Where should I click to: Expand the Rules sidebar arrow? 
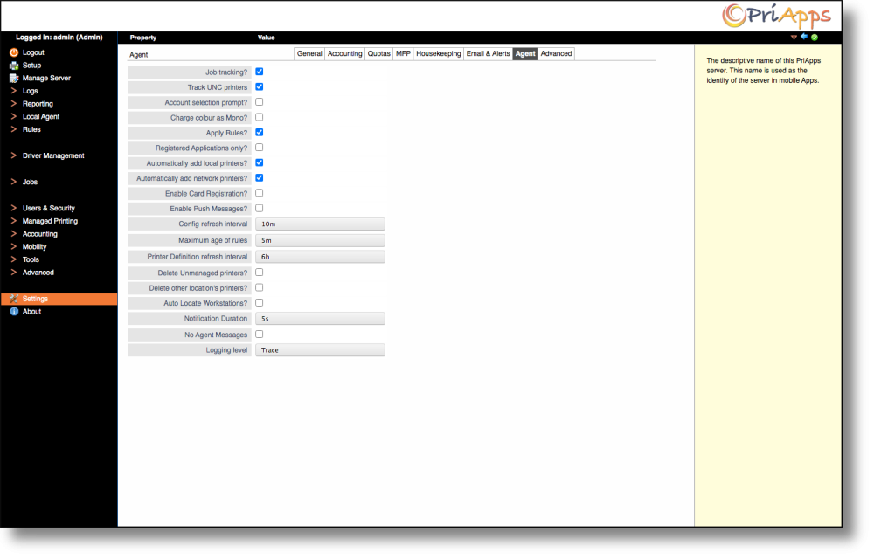click(x=13, y=129)
